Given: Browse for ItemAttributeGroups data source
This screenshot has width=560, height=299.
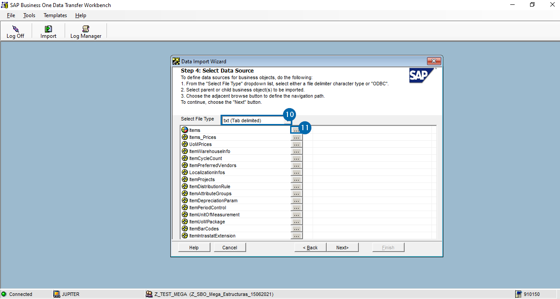Looking at the screenshot, I should [296, 193].
